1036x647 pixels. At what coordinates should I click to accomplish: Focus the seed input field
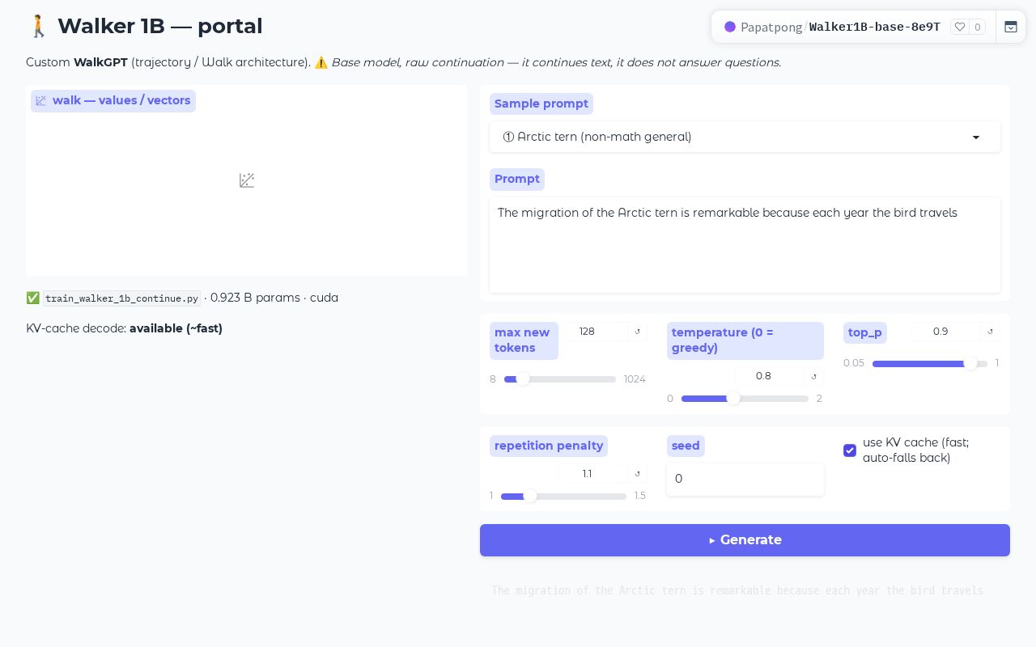click(745, 479)
